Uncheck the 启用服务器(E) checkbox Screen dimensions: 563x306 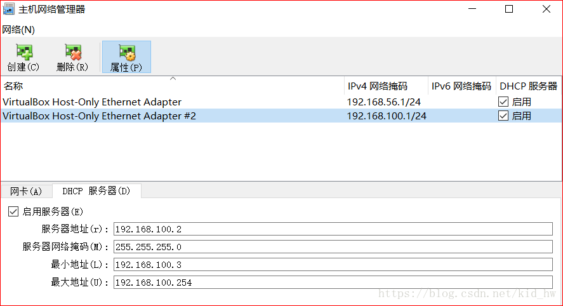coord(13,211)
